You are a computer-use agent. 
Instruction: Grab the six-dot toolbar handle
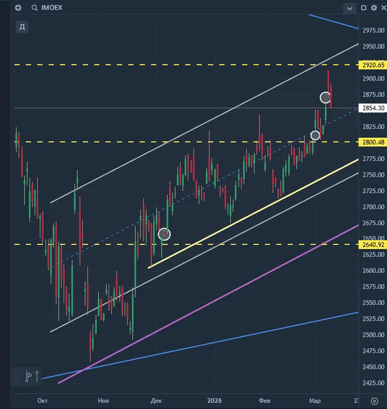[x=16, y=377]
